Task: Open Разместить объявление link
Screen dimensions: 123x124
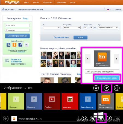Action: pyautogui.click(x=16, y=61)
